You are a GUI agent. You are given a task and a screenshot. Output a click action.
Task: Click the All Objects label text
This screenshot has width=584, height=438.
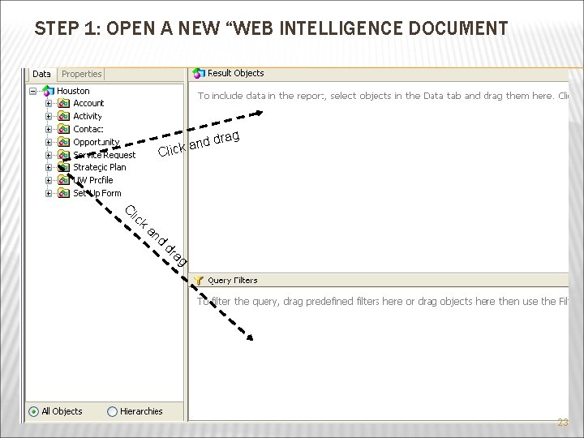point(62,411)
